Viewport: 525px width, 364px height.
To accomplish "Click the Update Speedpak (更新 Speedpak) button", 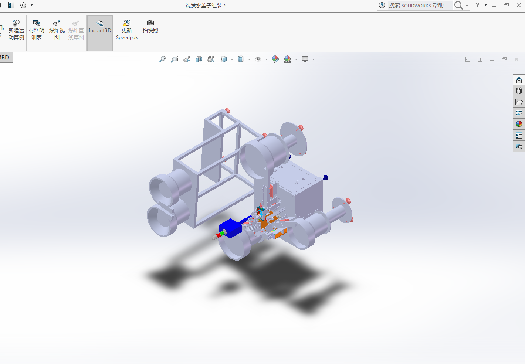I will click(127, 30).
